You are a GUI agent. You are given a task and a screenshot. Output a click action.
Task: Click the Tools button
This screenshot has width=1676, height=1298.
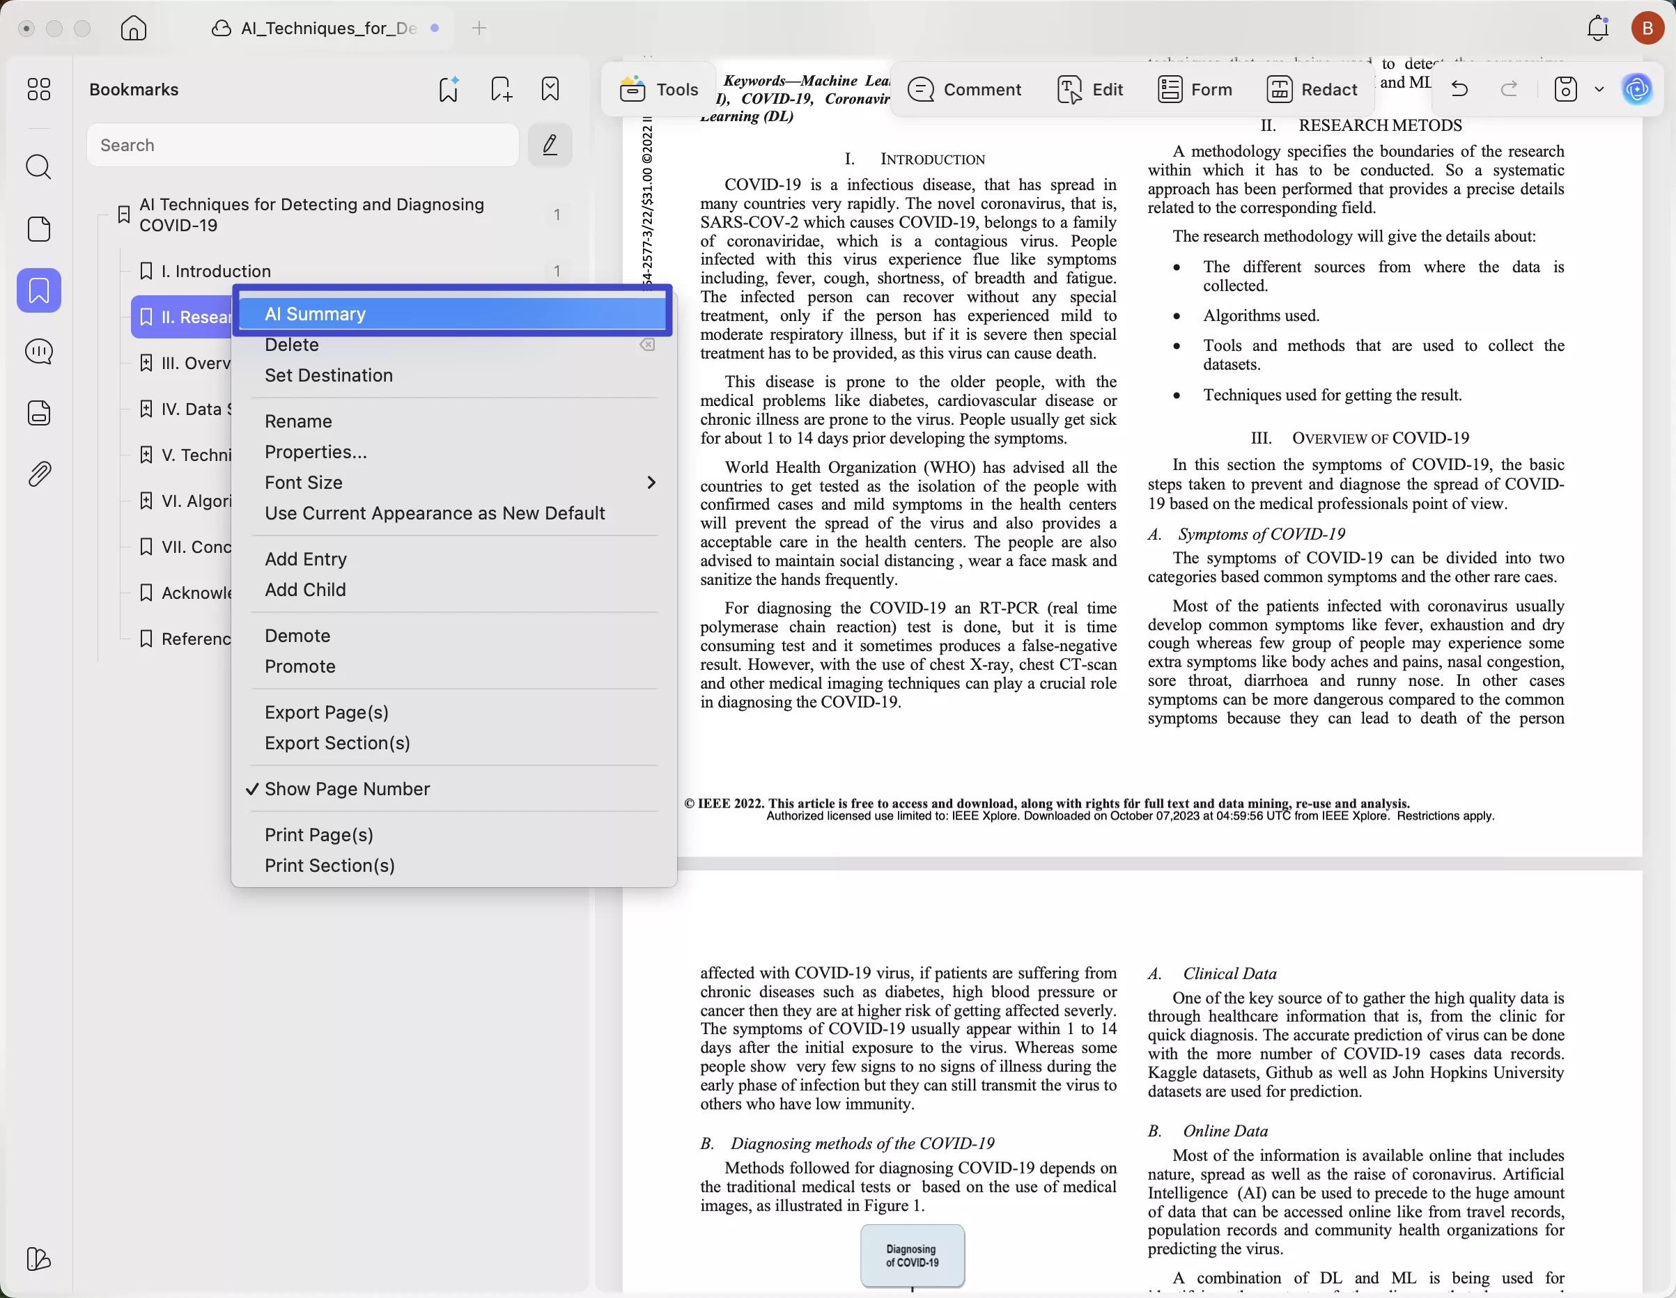(x=658, y=89)
